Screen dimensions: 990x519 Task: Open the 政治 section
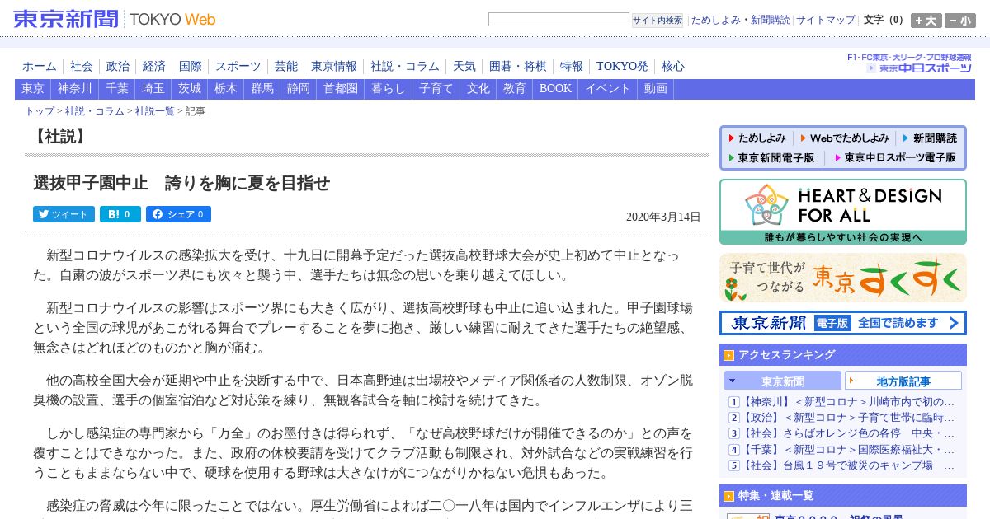point(118,67)
